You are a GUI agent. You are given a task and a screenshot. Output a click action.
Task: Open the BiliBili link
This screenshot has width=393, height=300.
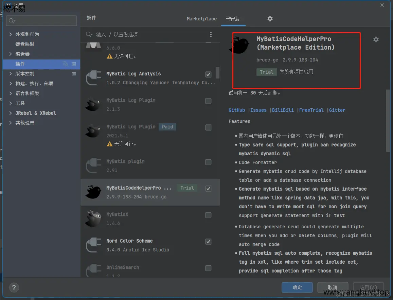[x=283, y=110]
